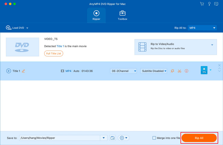Click the scissors cut icon
Viewport: 223px width, 145px height.
[179, 71]
